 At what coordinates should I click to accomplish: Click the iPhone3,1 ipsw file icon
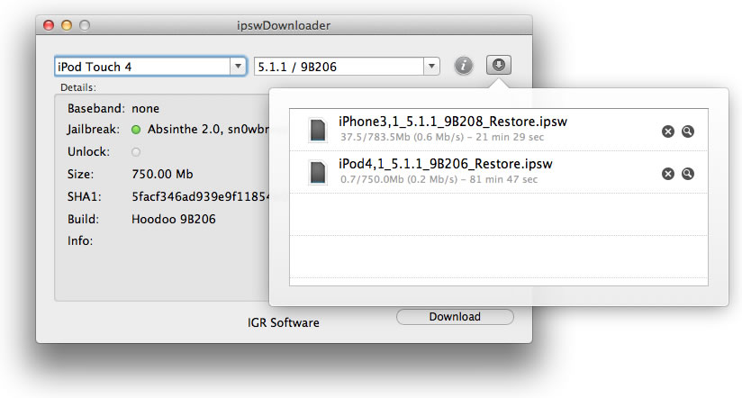[x=318, y=131]
